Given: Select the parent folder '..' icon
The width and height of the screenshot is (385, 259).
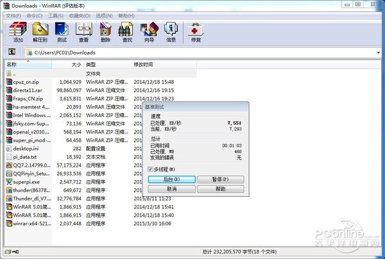Looking at the screenshot, I should tap(9, 73).
